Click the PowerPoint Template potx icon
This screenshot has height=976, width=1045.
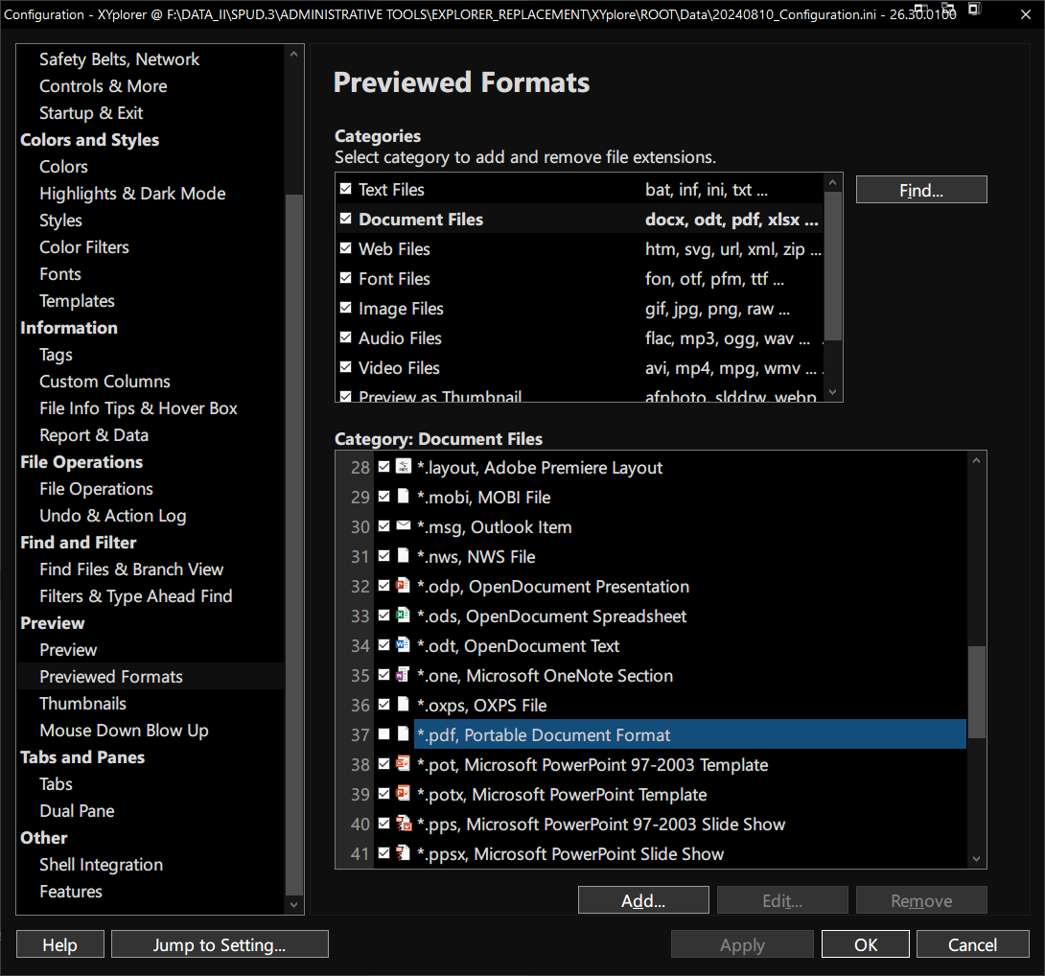click(404, 794)
